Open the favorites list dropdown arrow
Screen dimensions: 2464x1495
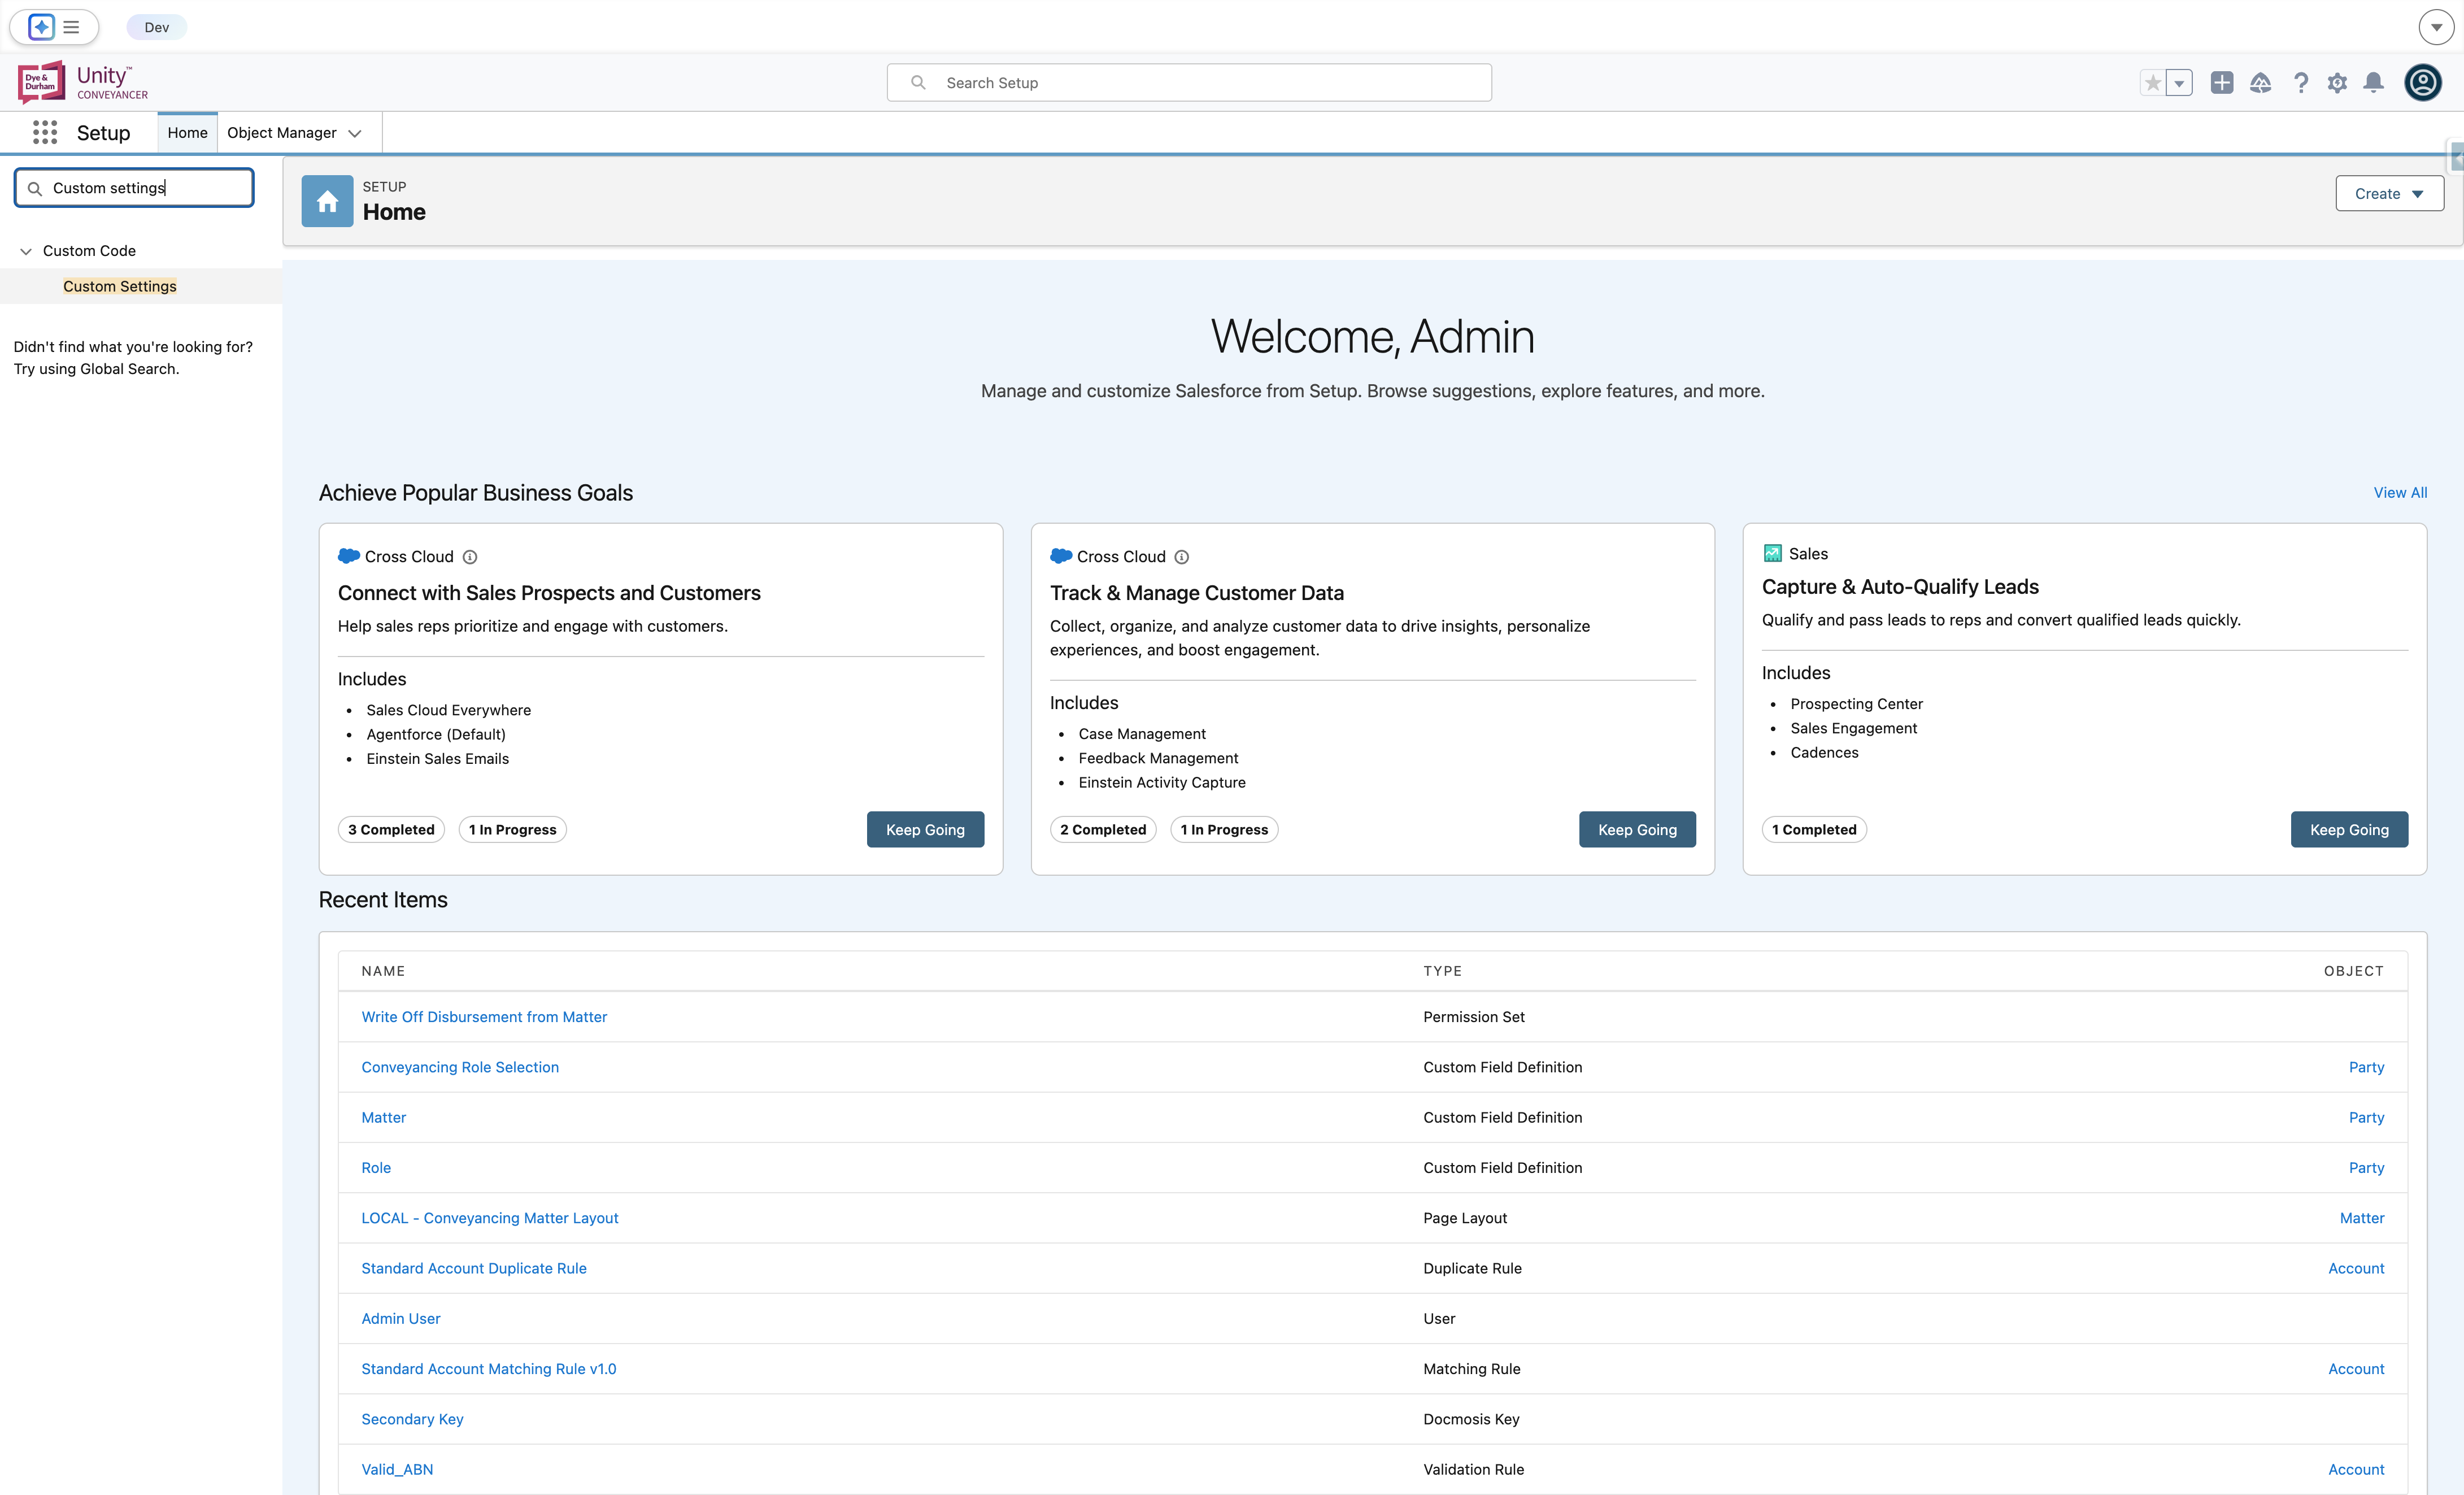(2179, 83)
